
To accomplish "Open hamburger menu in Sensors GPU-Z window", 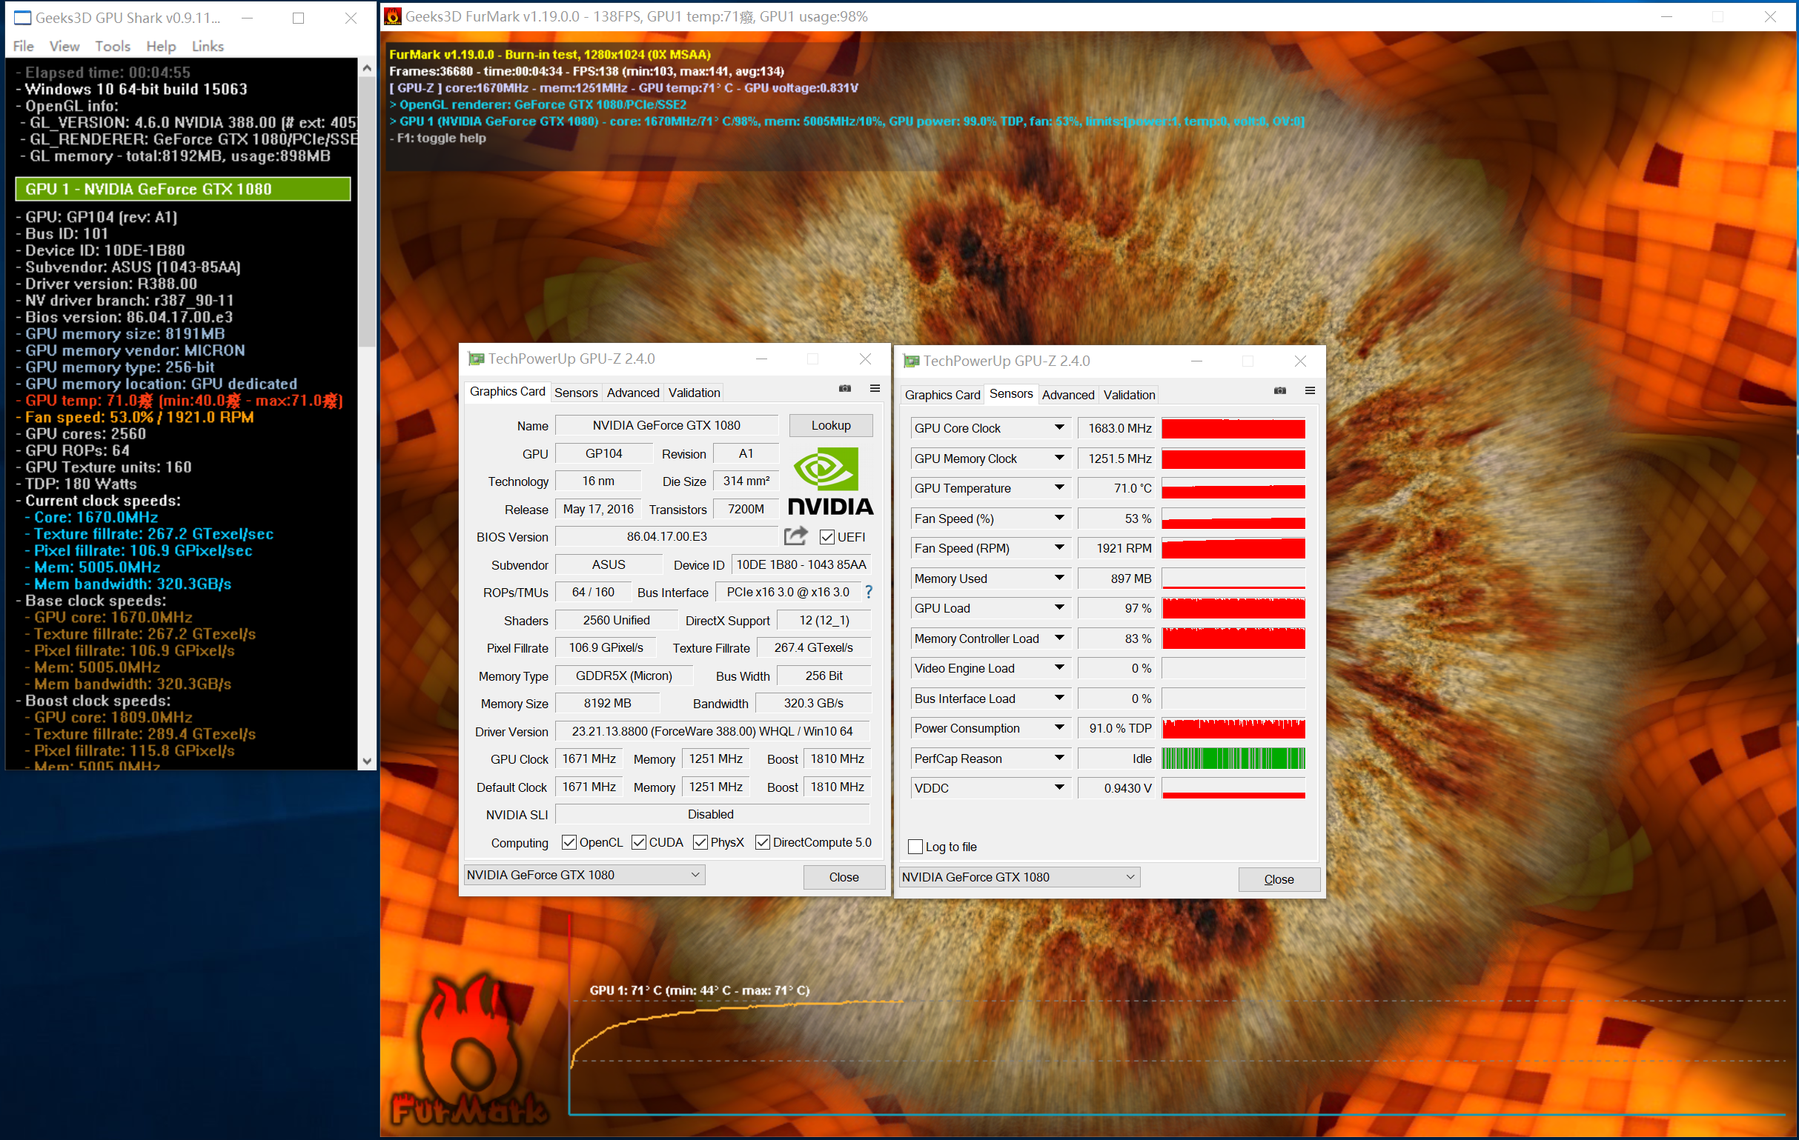I will click(1310, 390).
